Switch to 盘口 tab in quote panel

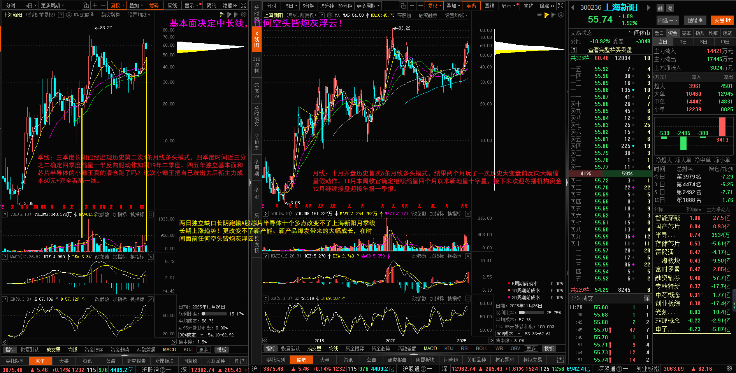[659, 33]
